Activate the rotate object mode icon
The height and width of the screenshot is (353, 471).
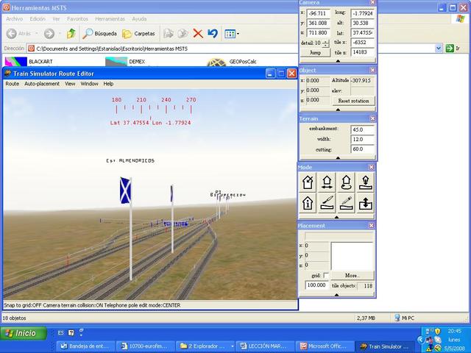[344, 182]
